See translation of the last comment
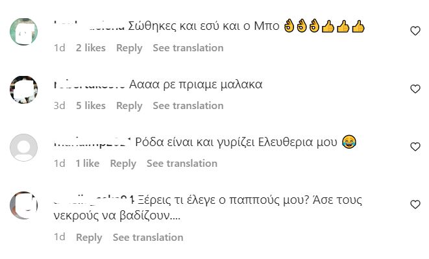 click(x=148, y=238)
